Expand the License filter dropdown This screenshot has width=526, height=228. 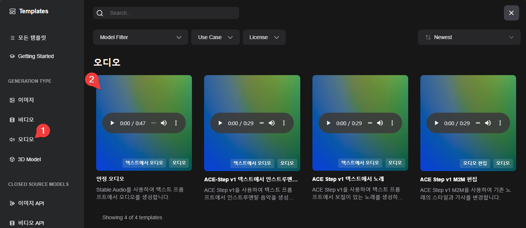click(x=264, y=37)
